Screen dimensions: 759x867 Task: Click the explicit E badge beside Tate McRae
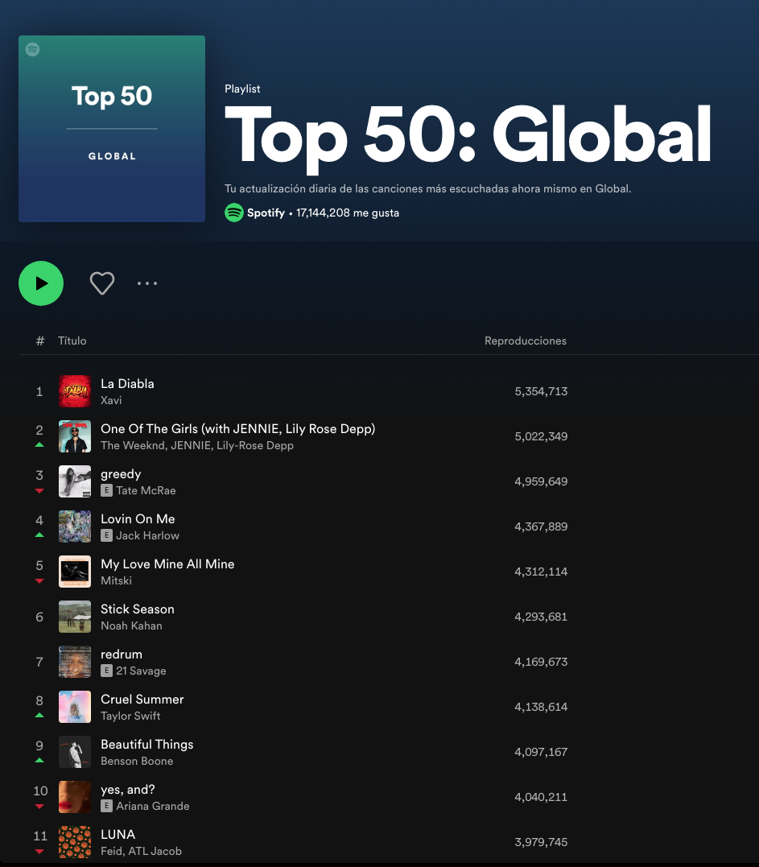click(107, 490)
